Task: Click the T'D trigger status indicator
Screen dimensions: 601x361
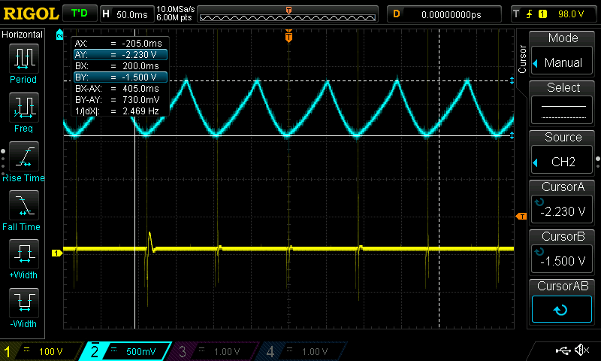Action: (x=80, y=14)
